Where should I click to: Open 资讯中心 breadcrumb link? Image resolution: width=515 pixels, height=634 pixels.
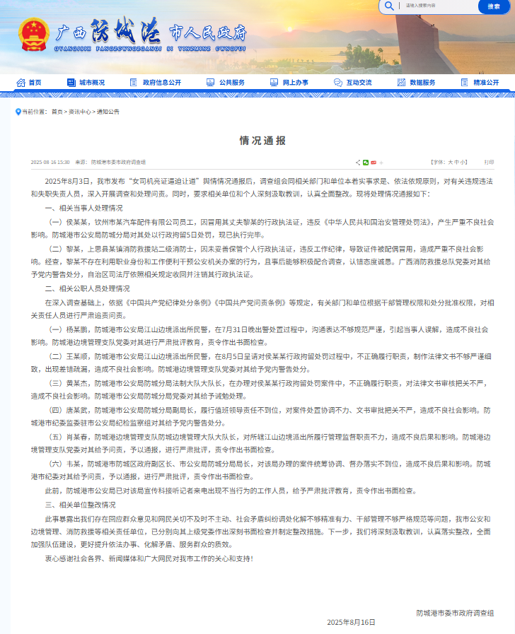point(79,112)
